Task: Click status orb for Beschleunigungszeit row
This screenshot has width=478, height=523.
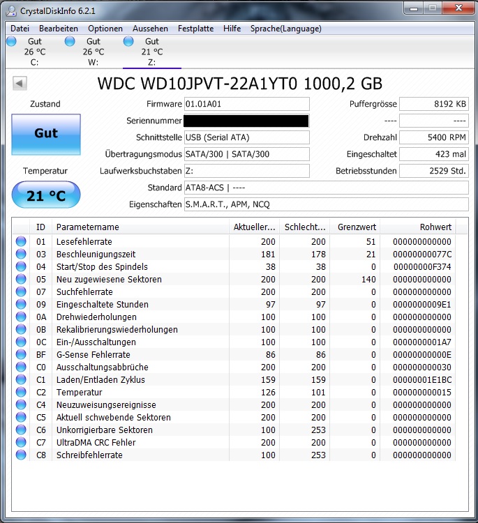Action: pyautogui.click(x=21, y=254)
